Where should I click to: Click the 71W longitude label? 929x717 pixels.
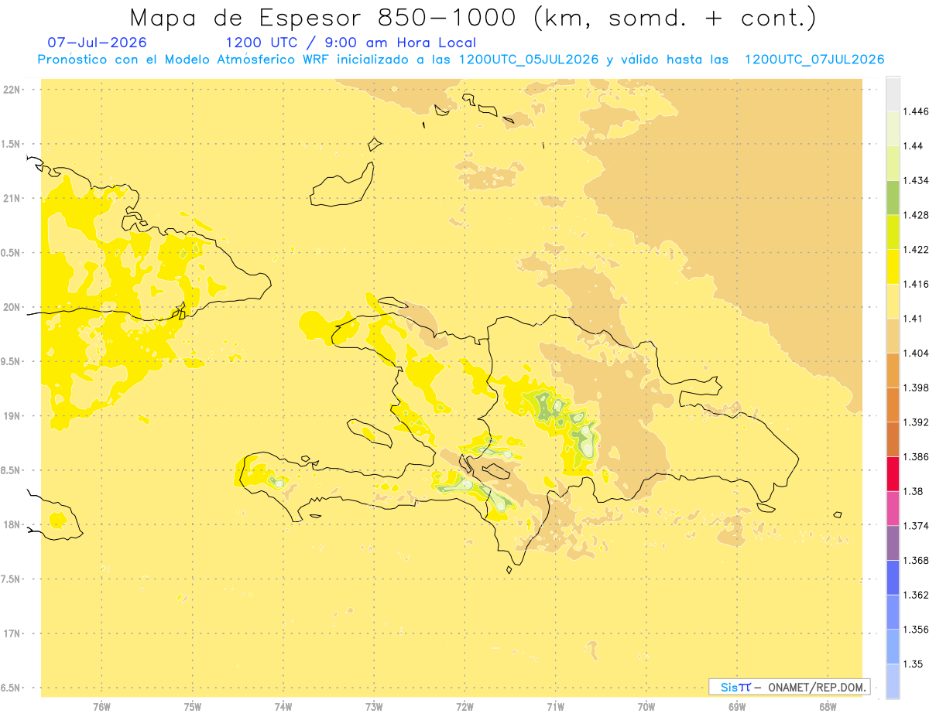[x=555, y=707]
